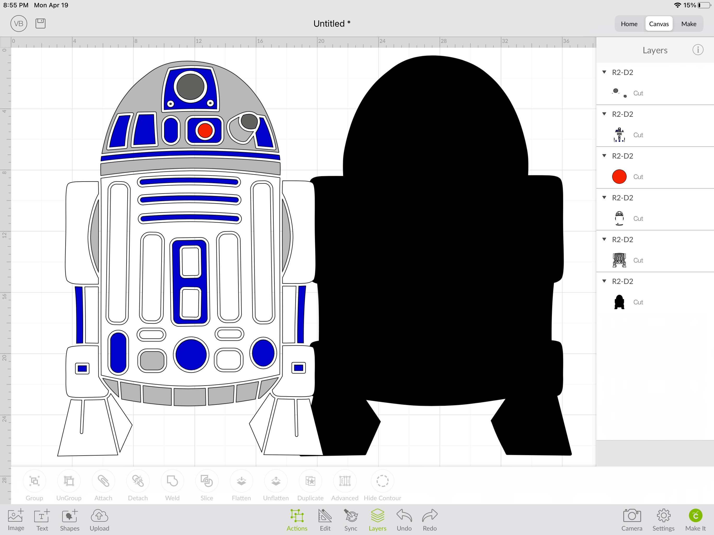The width and height of the screenshot is (714, 535).
Task: Switch to the Make tab
Action: tap(688, 24)
